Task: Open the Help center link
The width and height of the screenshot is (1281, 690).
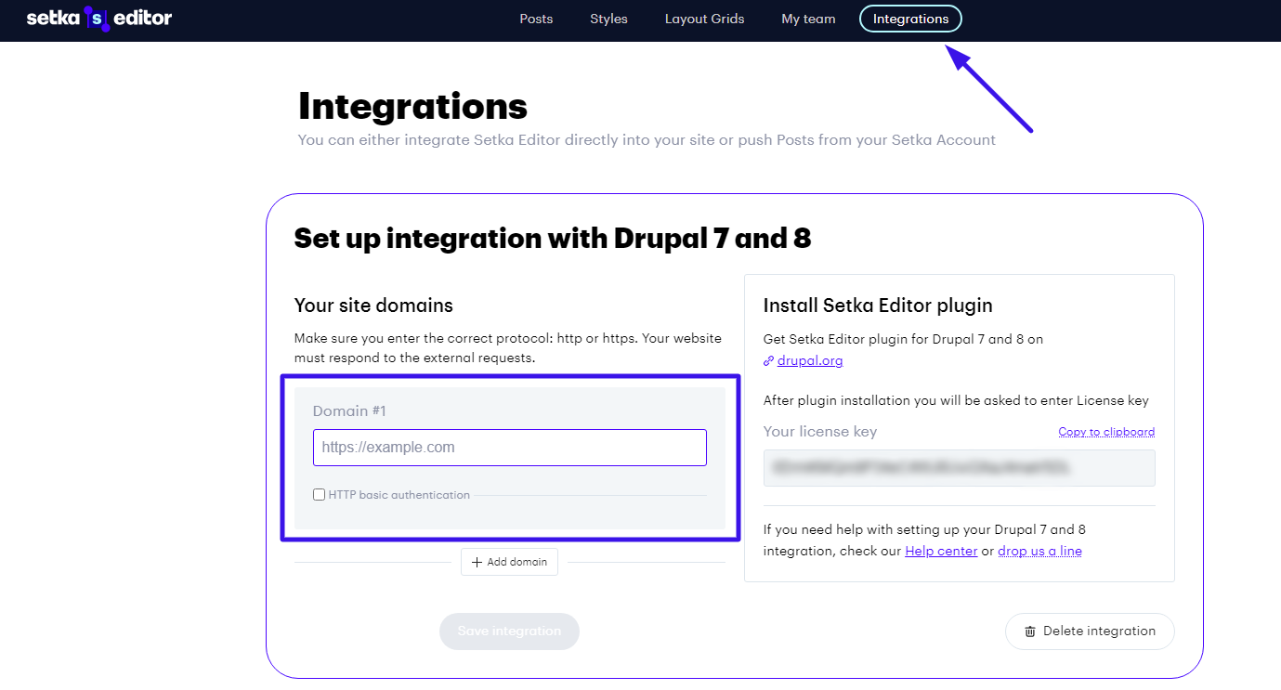Action: pyautogui.click(x=941, y=550)
